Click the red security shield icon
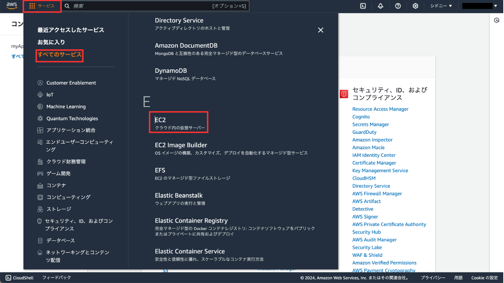 344,94
